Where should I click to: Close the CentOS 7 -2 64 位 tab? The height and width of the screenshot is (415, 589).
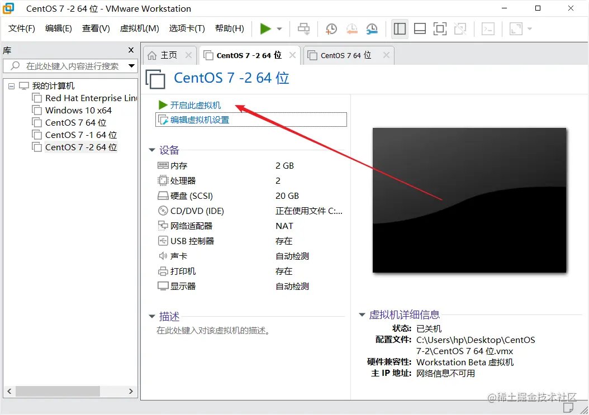pyautogui.click(x=292, y=55)
